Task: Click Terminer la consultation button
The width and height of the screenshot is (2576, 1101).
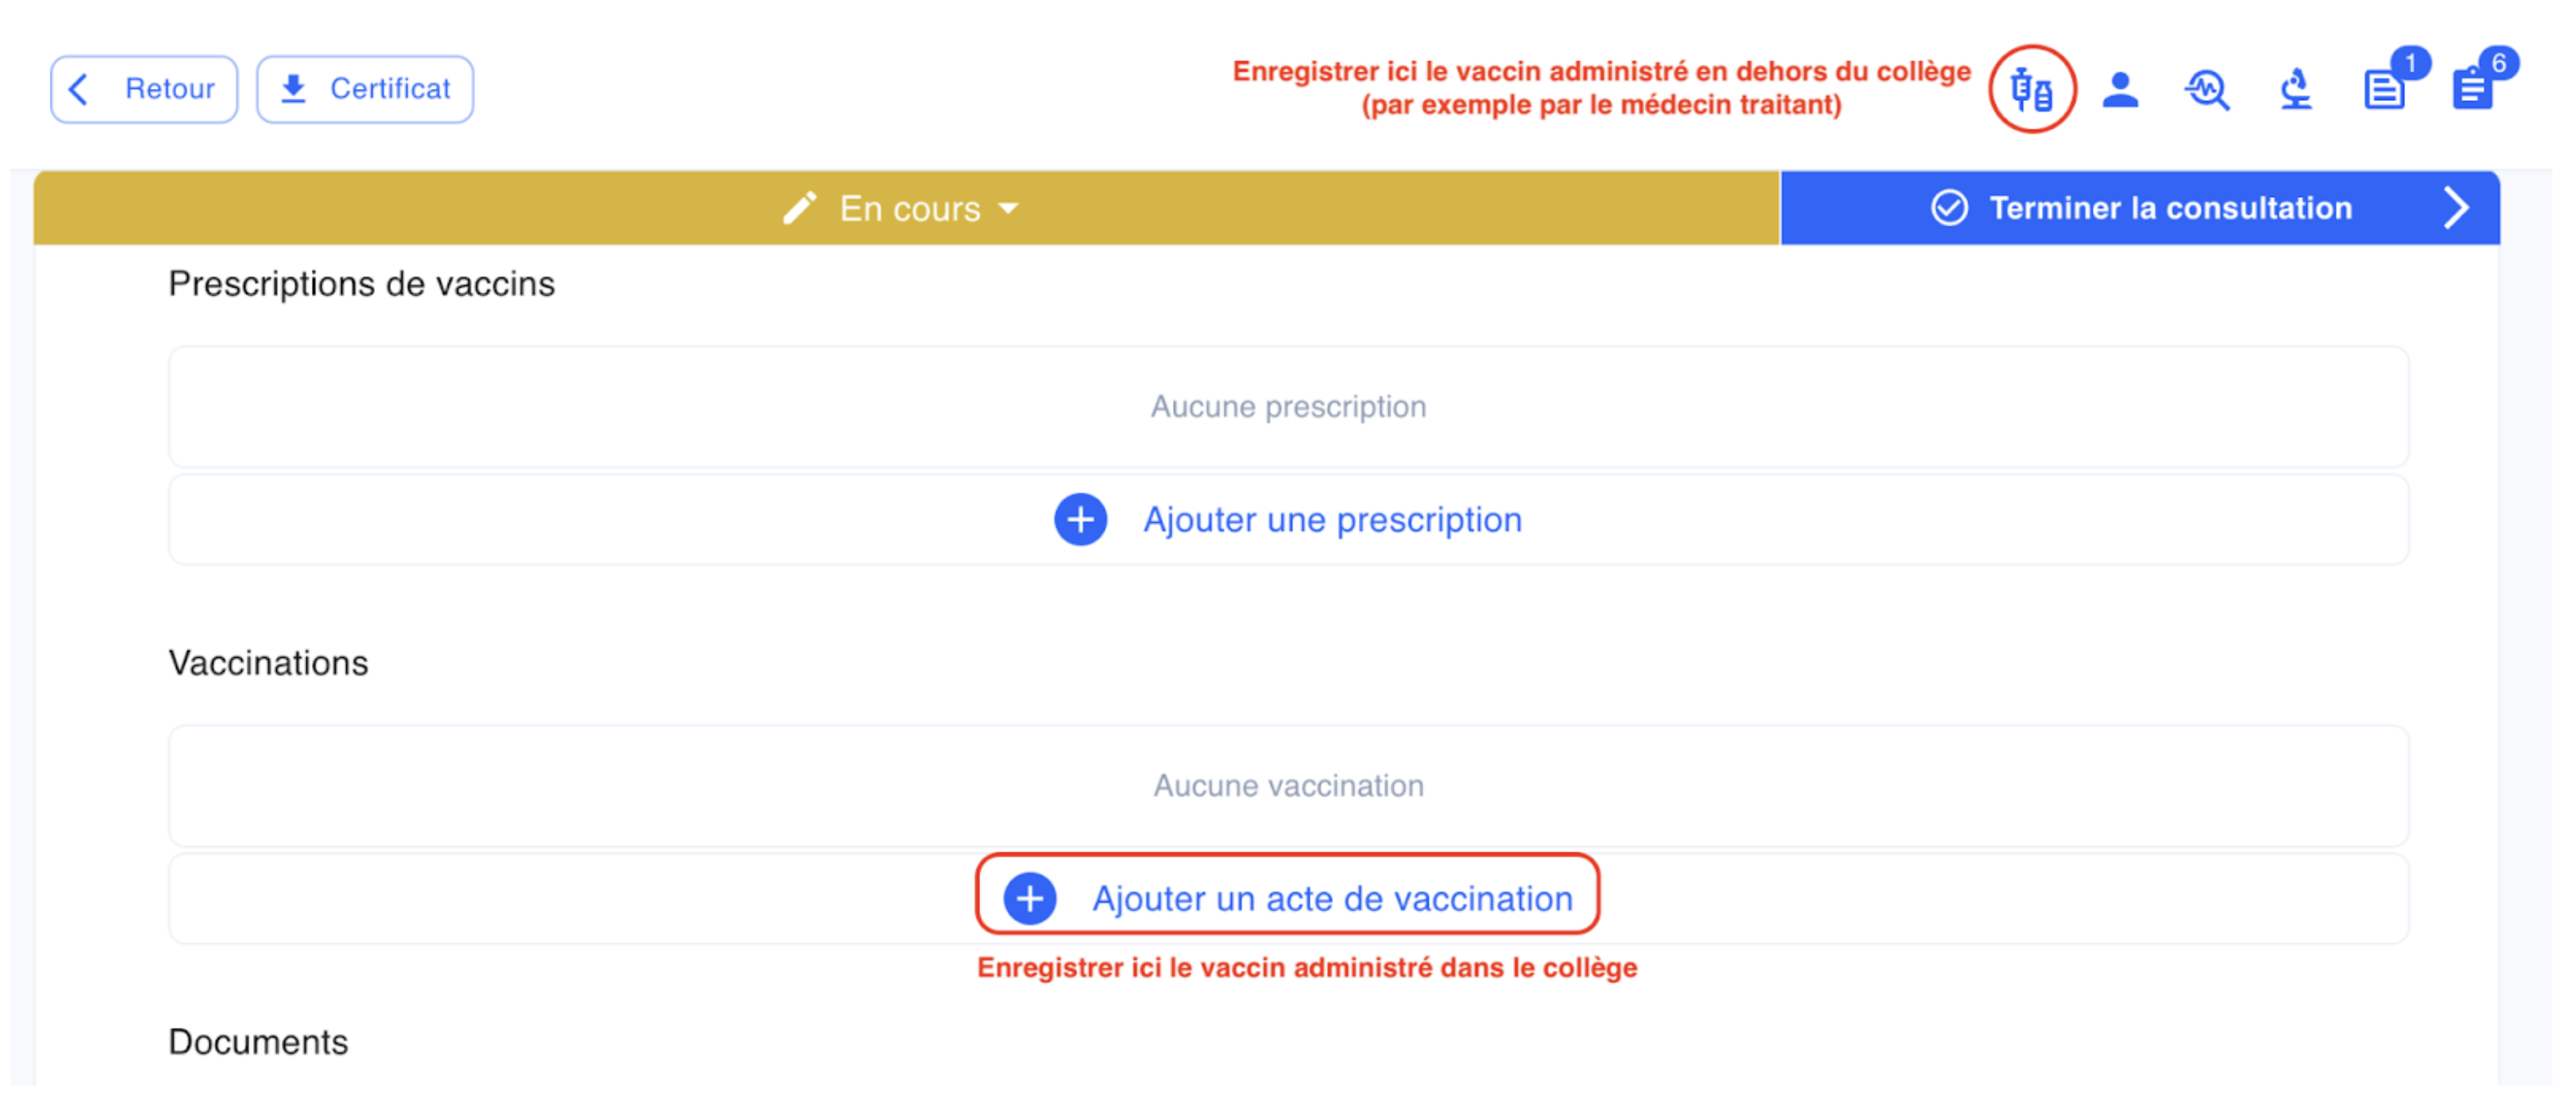Action: [2140, 208]
